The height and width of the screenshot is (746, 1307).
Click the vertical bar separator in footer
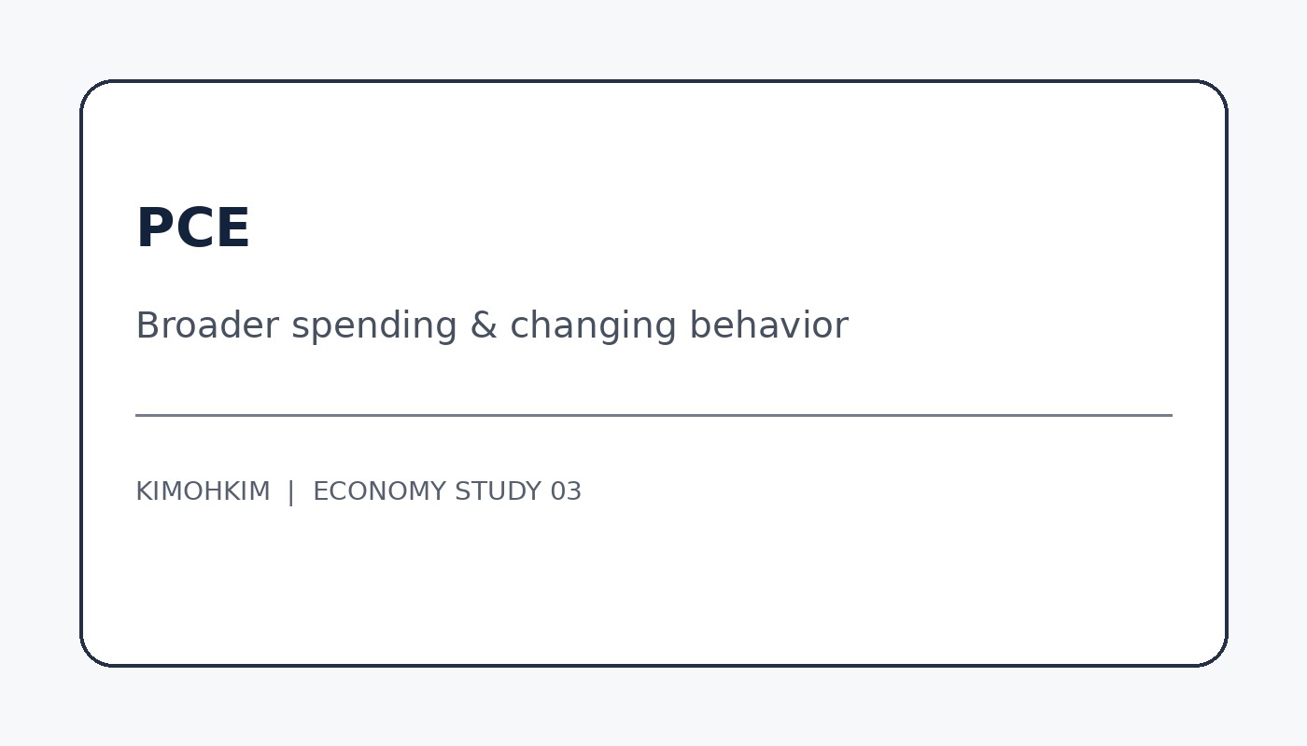[x=291, y=491]
